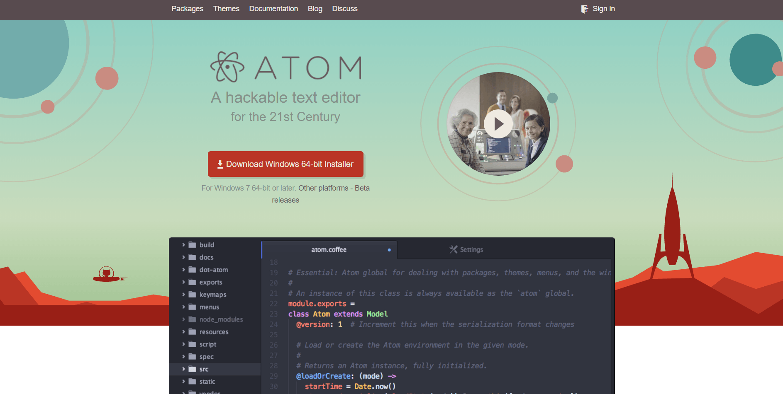
Task: Expand the menus folder chevron
Action: (183, 307)
